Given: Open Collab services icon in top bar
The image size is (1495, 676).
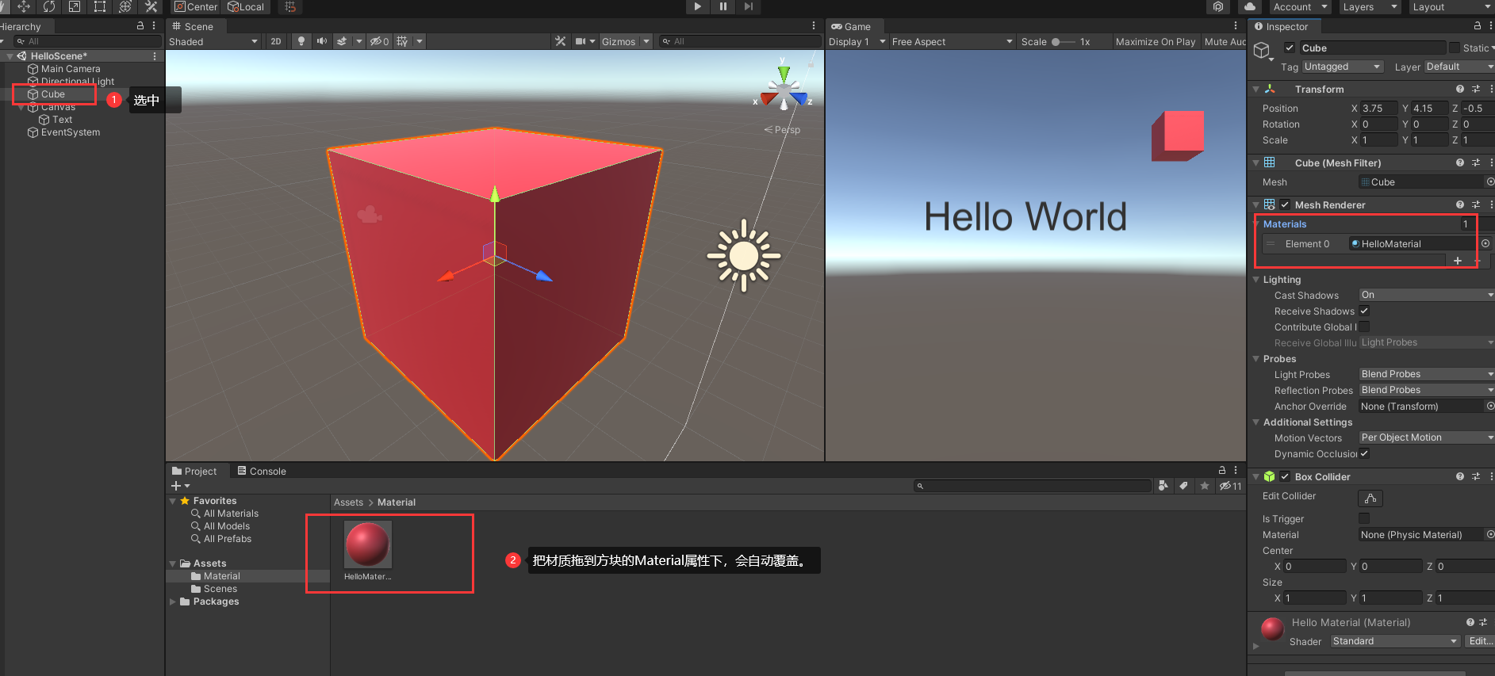Looking at the screenshot, I should coord(1218,6).
